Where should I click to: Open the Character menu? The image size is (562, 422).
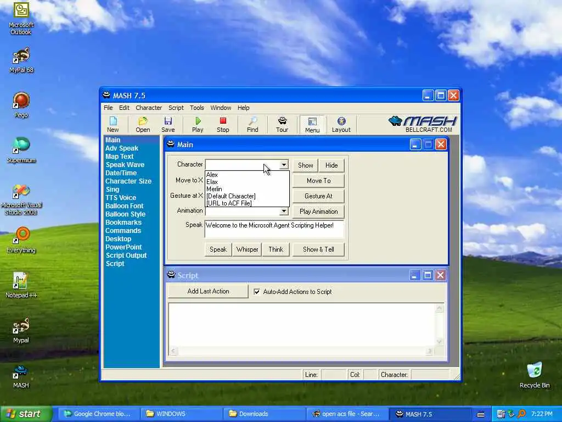coord(149,108)
